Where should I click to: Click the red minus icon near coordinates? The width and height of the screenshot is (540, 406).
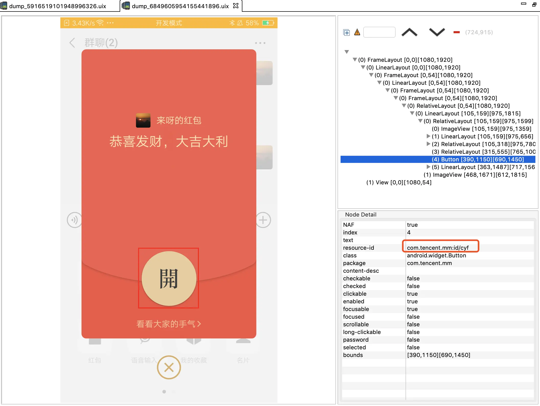(x=457, y=32)
